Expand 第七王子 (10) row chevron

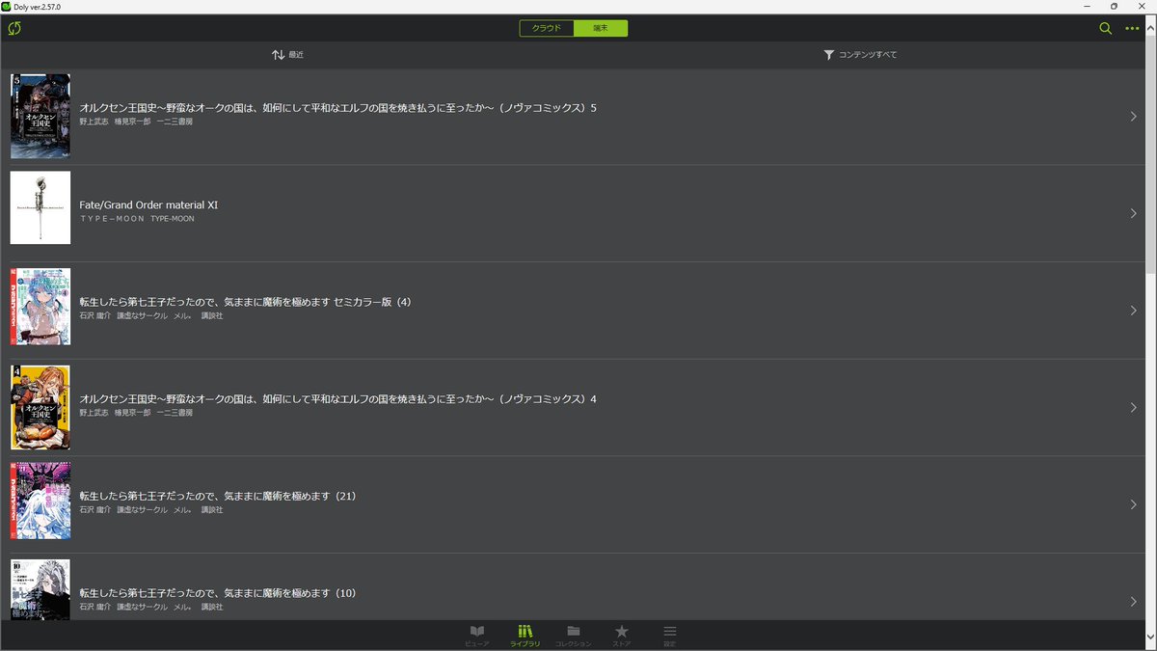point(1134,602)
